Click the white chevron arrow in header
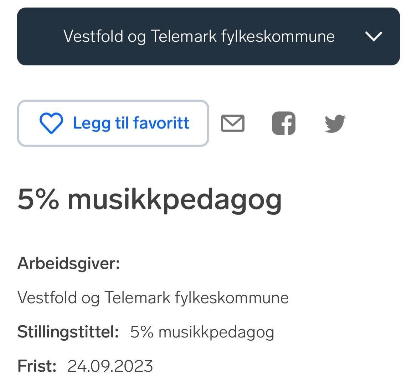The image size is (417, 376). pyautogui.click(x=374, y=36)
